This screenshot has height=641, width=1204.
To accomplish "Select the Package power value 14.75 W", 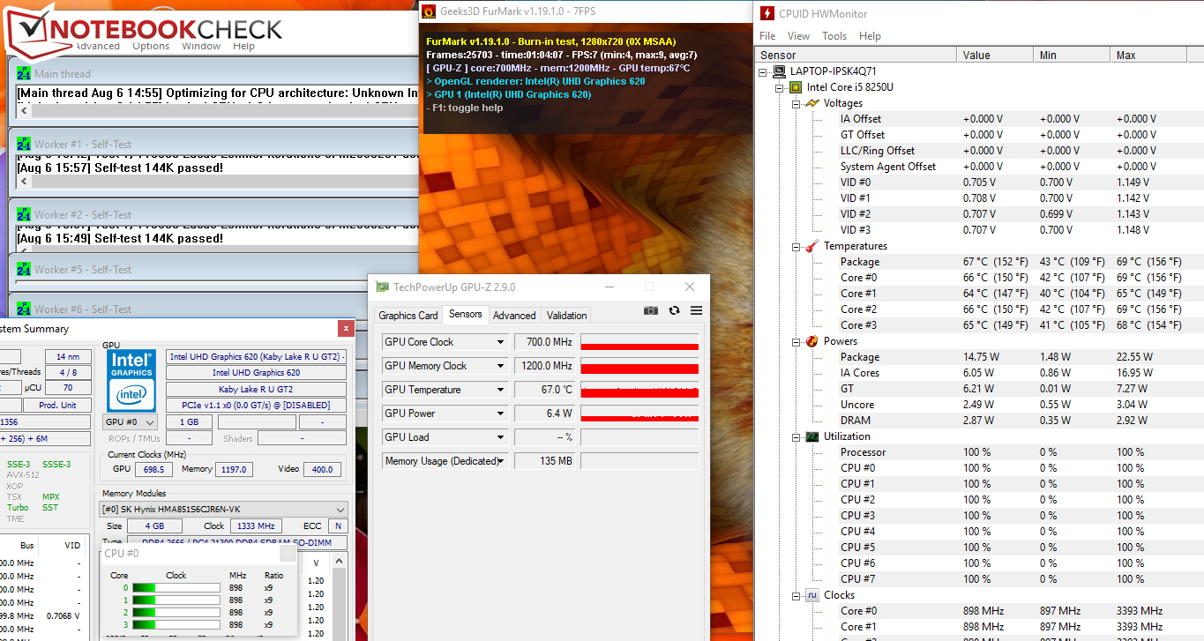I will (x=981, y=357).
